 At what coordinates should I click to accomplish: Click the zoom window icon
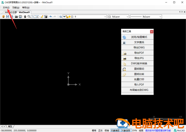pyautogui.click(x=33, y=17)
